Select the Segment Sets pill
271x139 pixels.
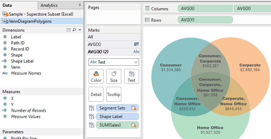(117, 108)
